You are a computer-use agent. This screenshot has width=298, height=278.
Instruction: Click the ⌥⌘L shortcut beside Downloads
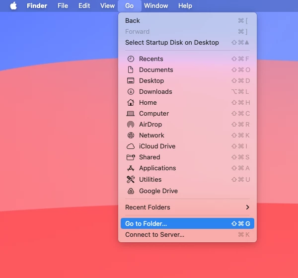(x=240, y=91)
